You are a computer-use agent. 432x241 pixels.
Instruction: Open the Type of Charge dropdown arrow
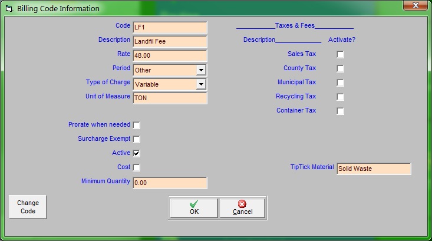click(201, 84)
